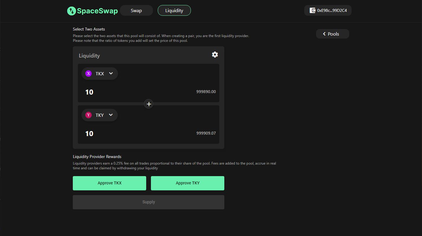Click the Liquidity panel heading
Image resolution: width=422 pixels, height=236 pixels.
[x=89, y=56]
